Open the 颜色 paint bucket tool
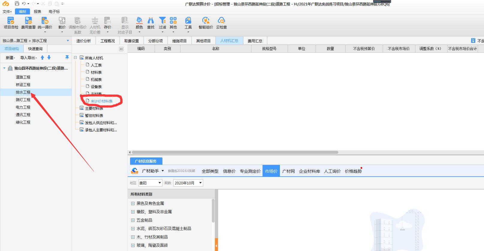Screen dimensions: 484x251 tap(139, 20)
